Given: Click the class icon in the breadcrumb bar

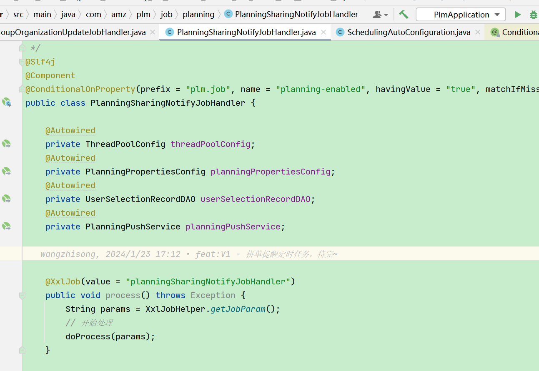Looking at the screenshot, I should [x=228, y=14].
